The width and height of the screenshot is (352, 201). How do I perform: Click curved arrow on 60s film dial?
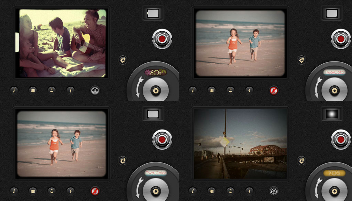click(x=139, y=87)
